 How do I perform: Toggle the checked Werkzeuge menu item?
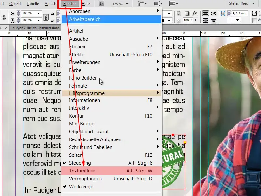[111, 187]
